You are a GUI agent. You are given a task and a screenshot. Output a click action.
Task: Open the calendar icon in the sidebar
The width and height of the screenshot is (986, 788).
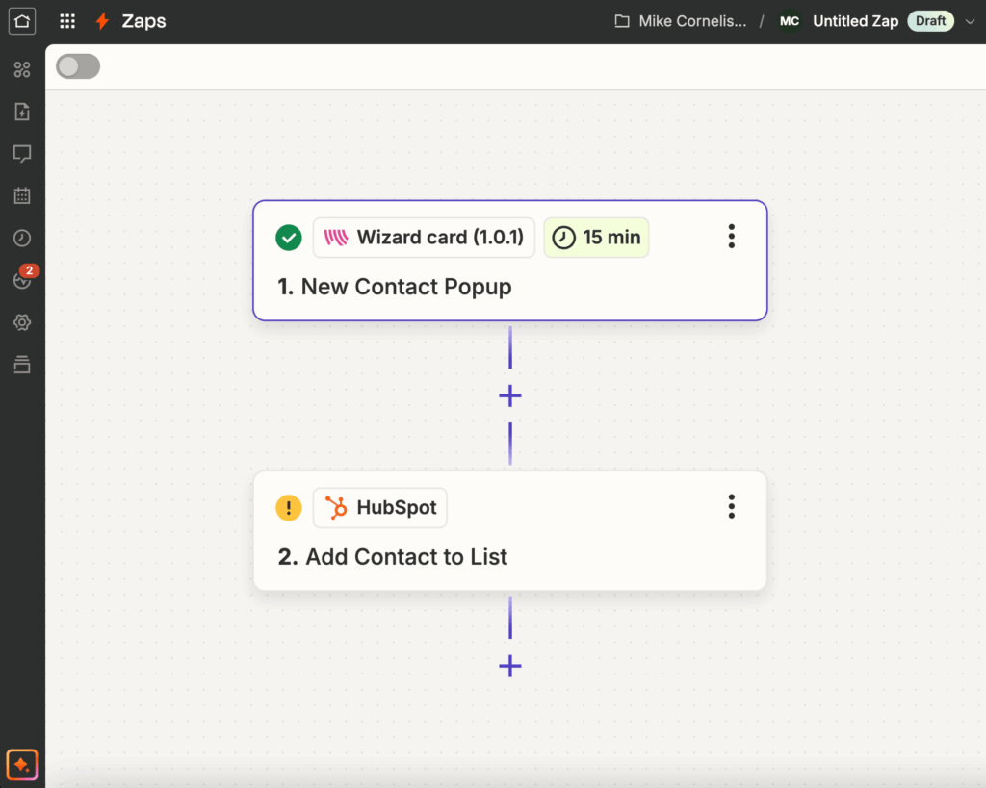click(21, 195)
